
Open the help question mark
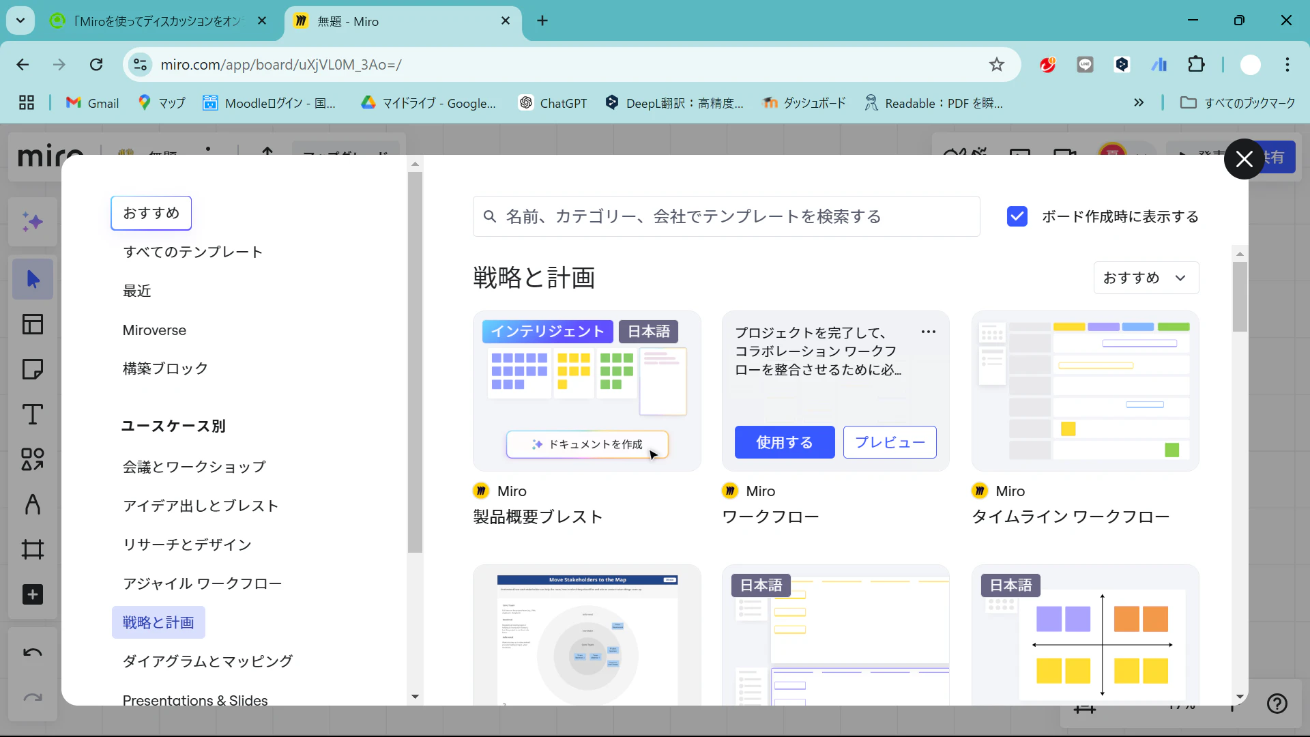[x=1277, y=704]
